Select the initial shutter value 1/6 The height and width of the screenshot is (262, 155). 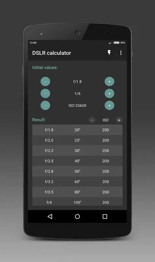77,94
